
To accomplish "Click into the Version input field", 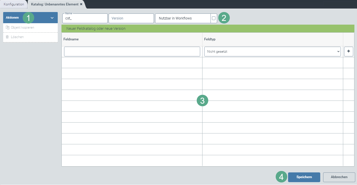I will coord(131,18).
